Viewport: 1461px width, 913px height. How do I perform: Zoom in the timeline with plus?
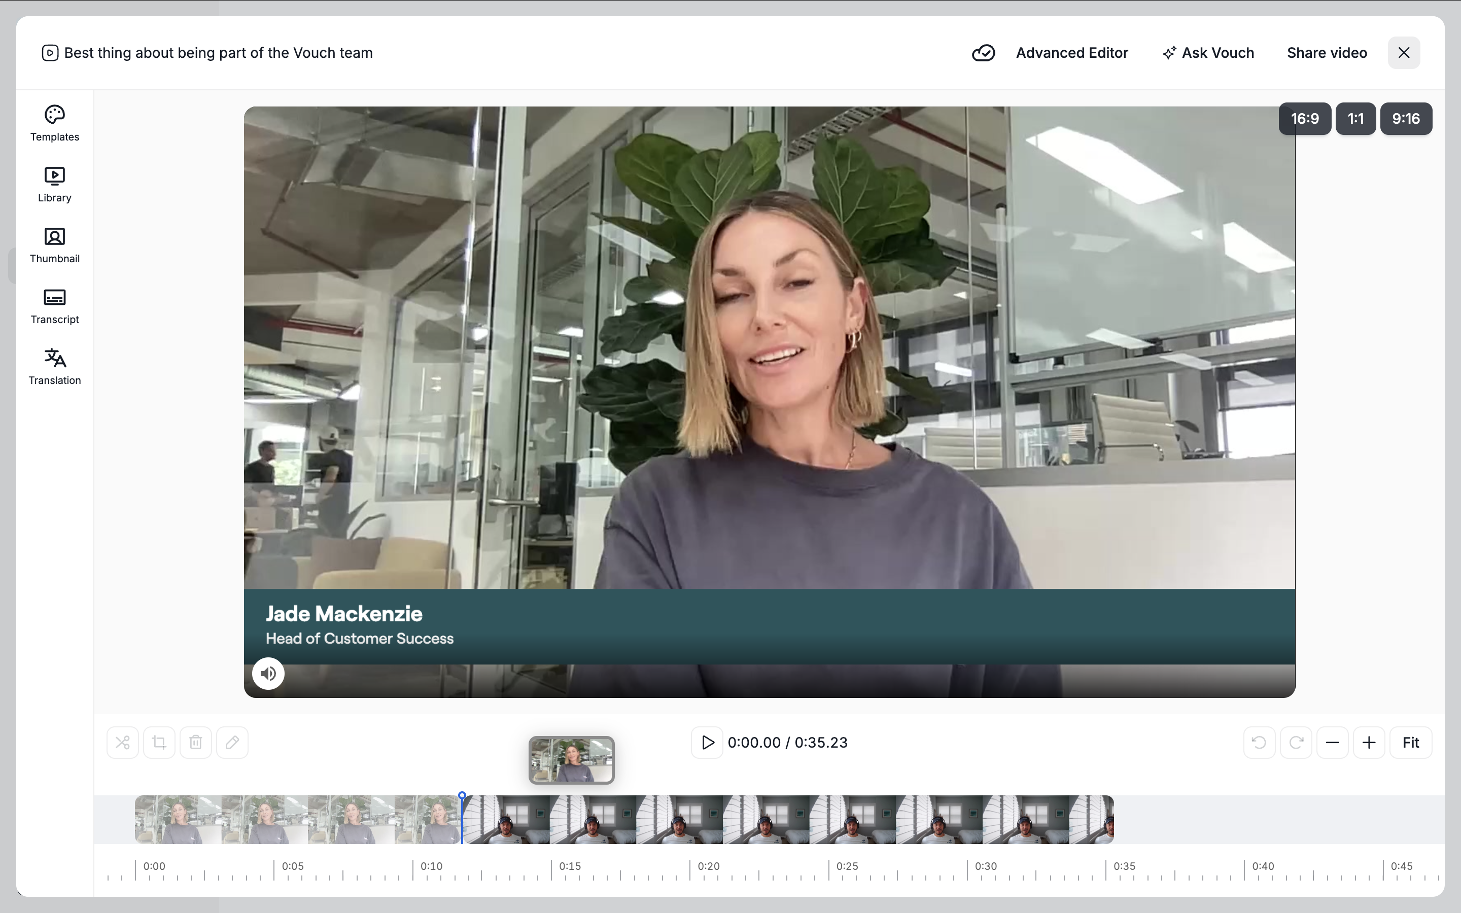[x=1369, y=742]
